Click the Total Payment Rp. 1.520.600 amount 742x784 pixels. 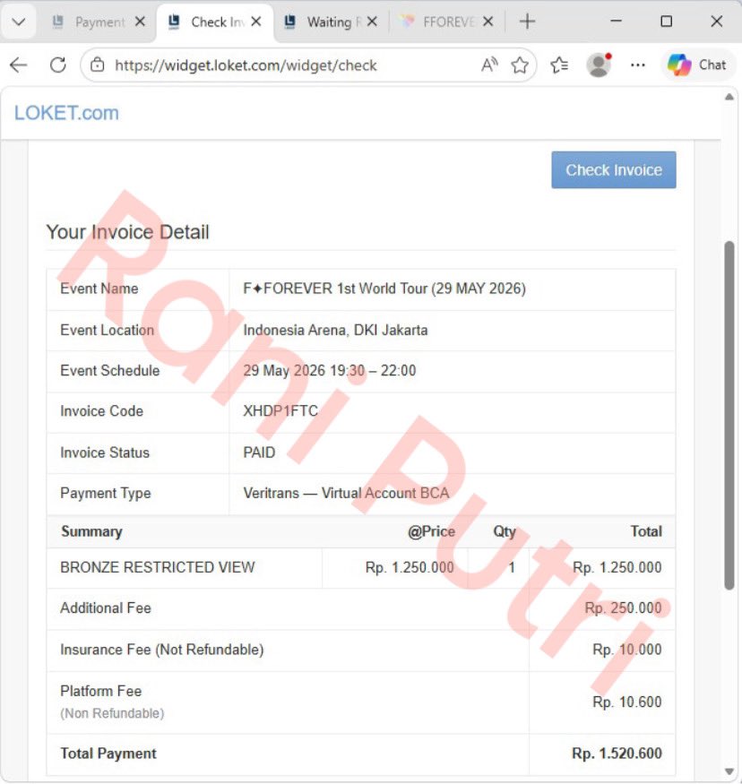[617, 754]
